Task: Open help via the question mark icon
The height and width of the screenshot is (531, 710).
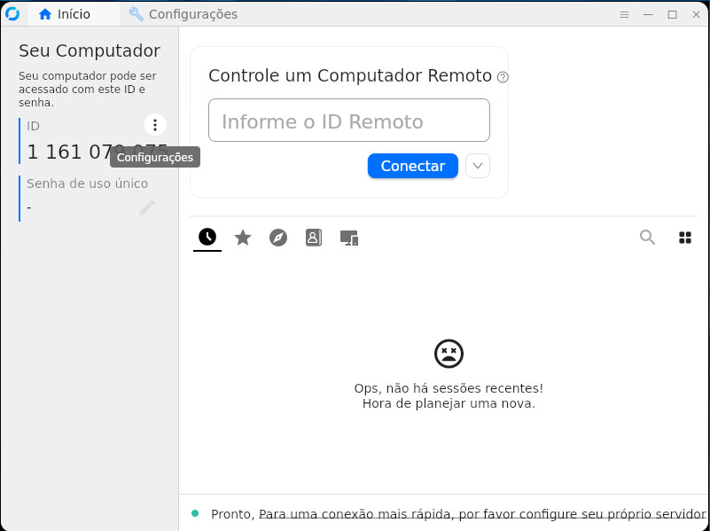Action: 502,77
